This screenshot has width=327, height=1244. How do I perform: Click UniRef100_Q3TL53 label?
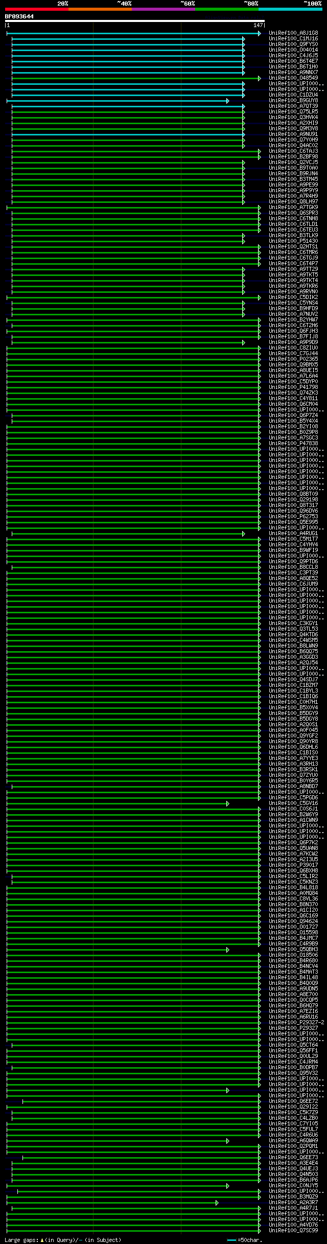[293, 629]
